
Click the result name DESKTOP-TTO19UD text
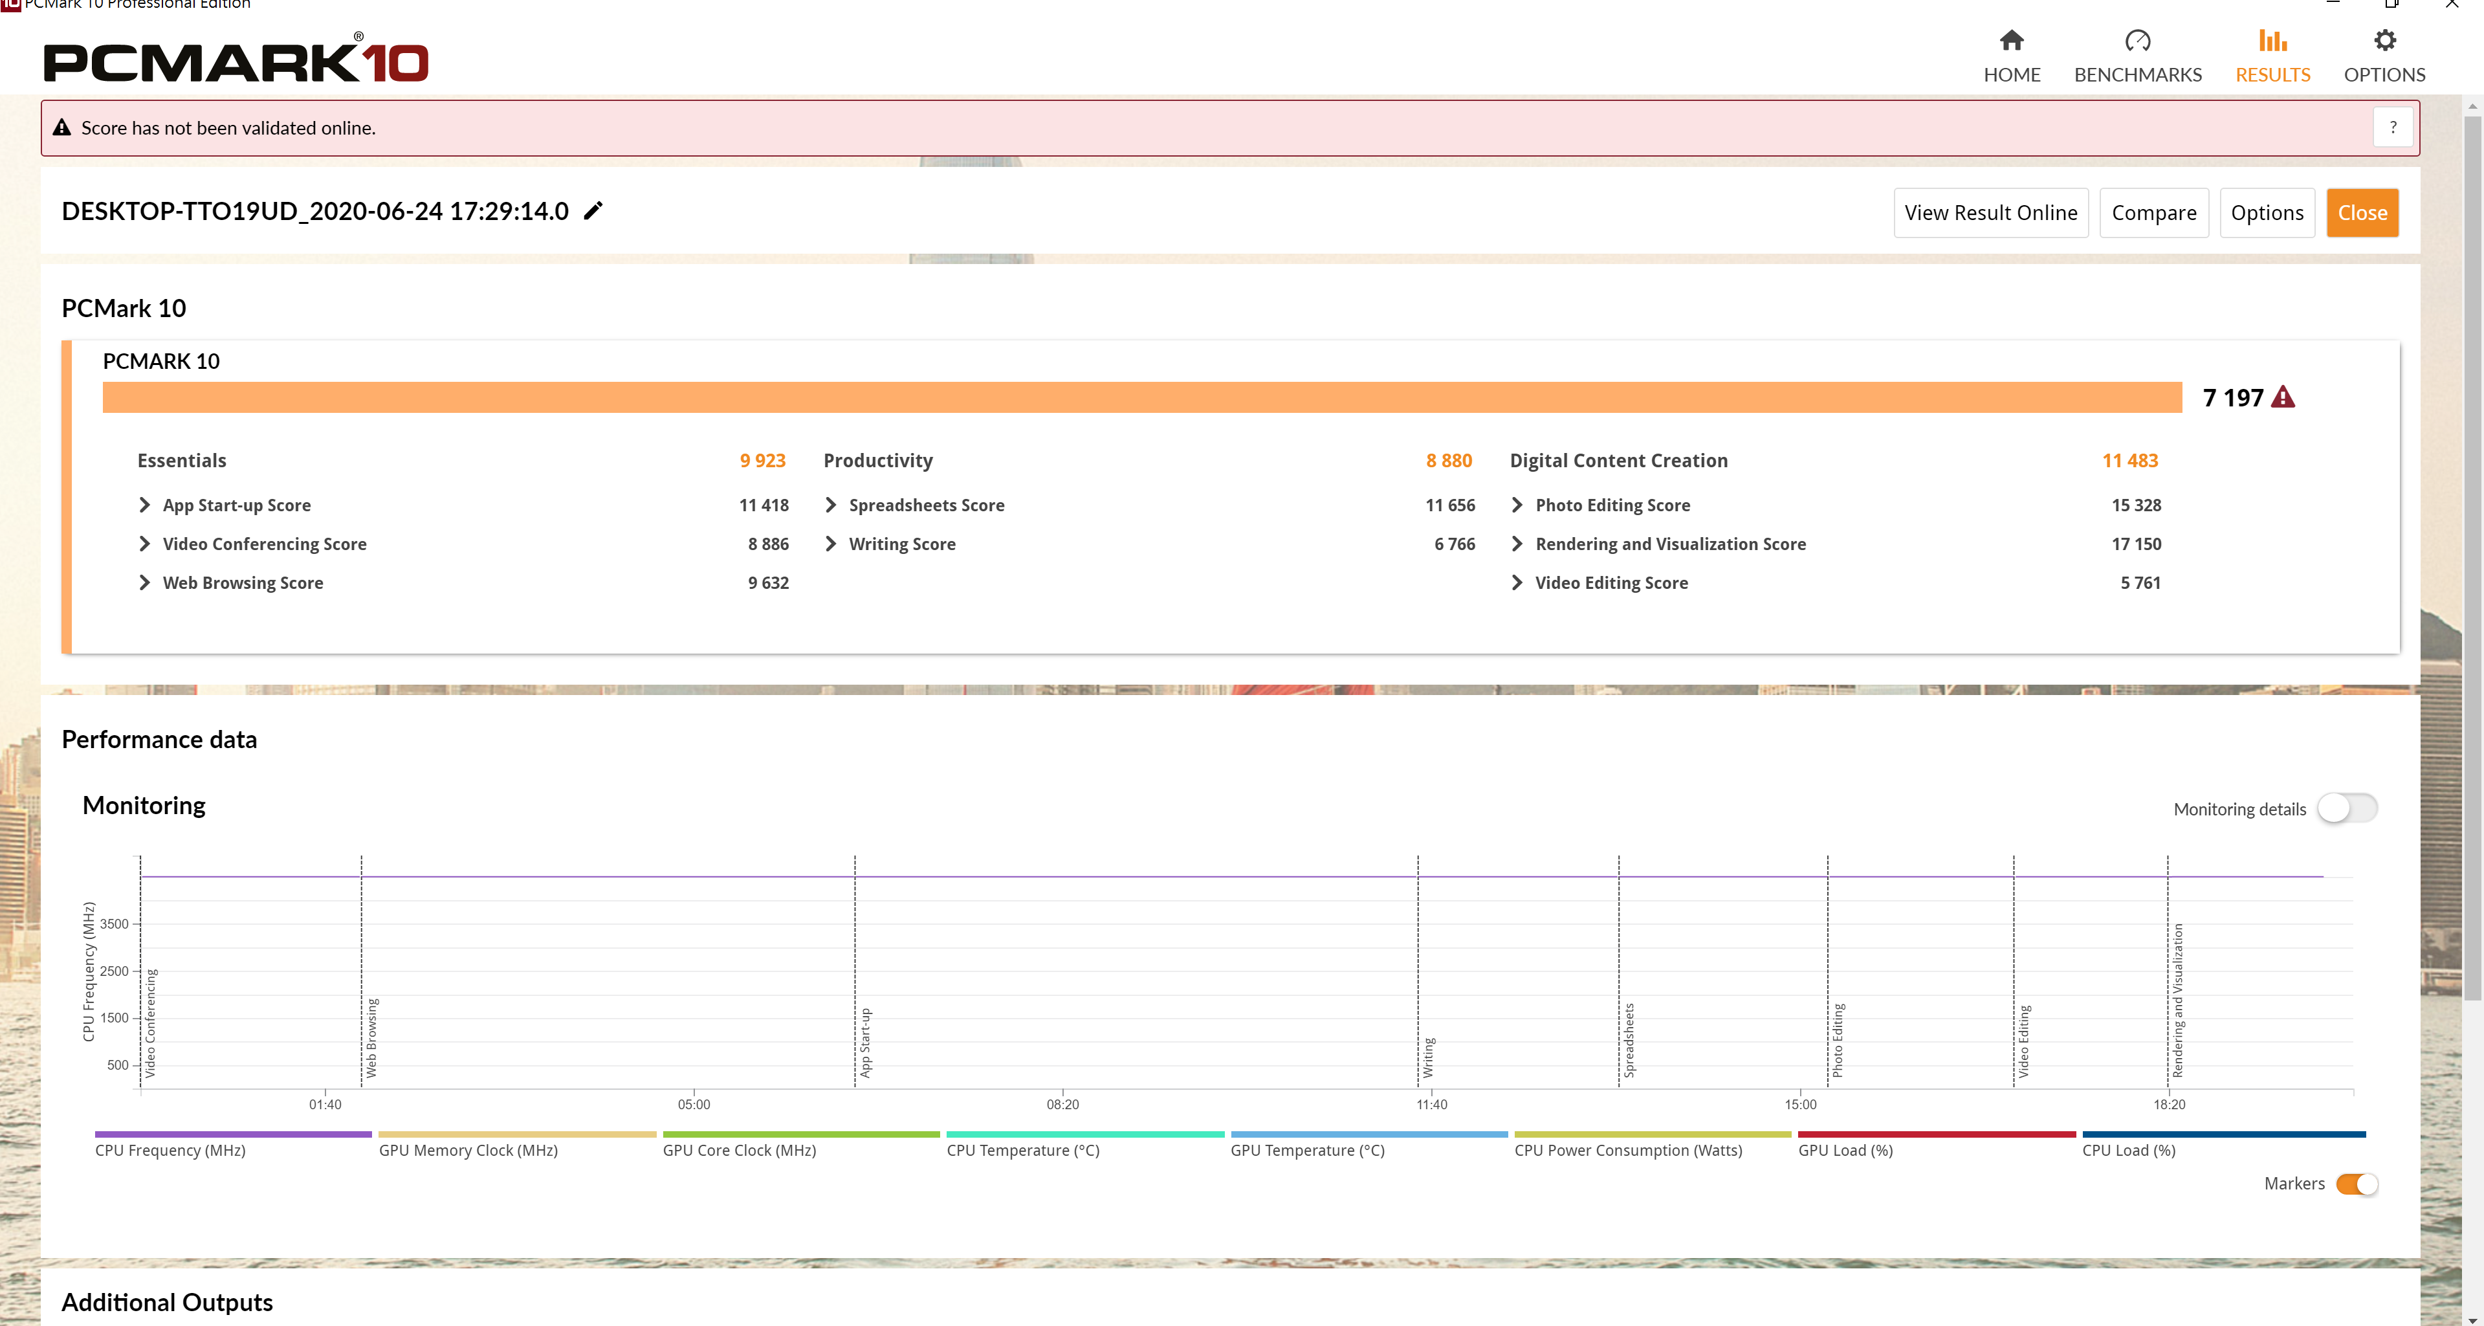coord(314,210)
